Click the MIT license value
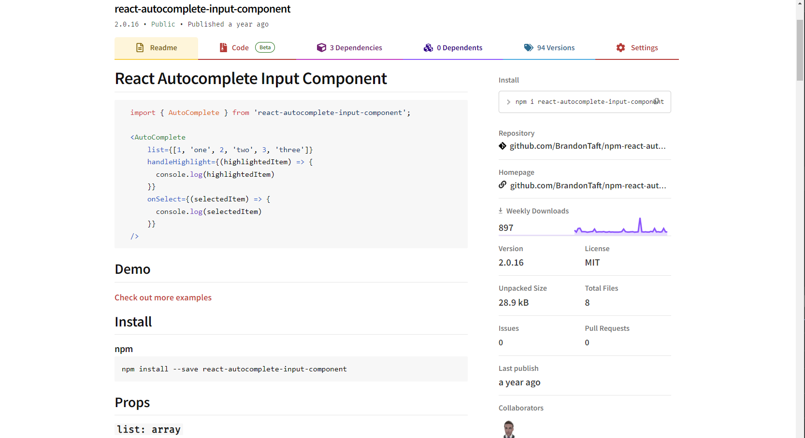Viewport: 805px width, 438px height. pos(592,263)
